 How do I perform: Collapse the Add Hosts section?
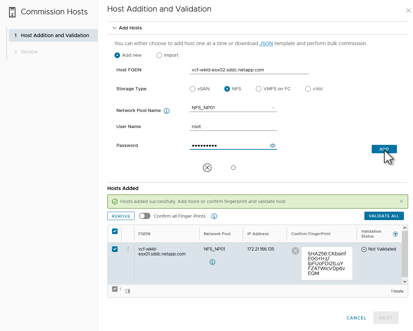point(114,28)
